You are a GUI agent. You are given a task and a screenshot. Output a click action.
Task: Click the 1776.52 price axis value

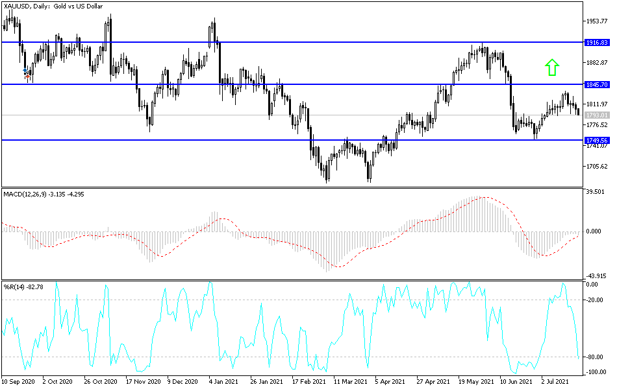(x=597, y=125)
